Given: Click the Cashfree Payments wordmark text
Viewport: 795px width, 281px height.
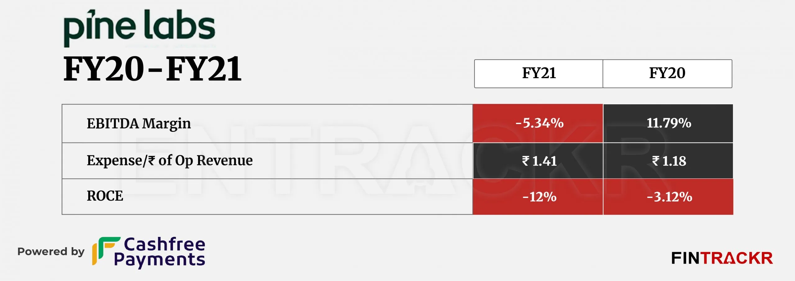Looking at the screenshot, I should point(160,252).
